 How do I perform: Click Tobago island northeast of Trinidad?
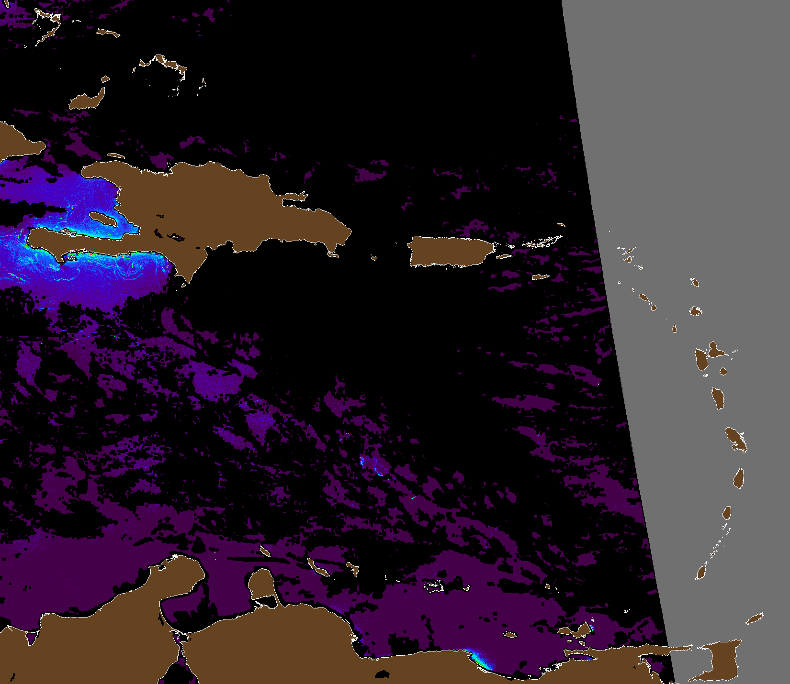[755, 618]
